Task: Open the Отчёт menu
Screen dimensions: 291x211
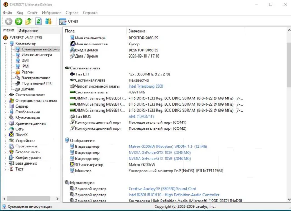Action: click(x=32, y=13)
